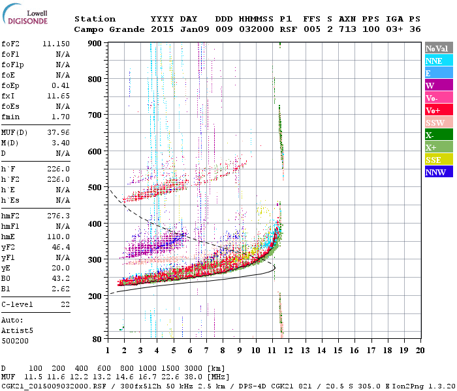Click the 5 MHz frequency axis label

(x=174, y=351)
